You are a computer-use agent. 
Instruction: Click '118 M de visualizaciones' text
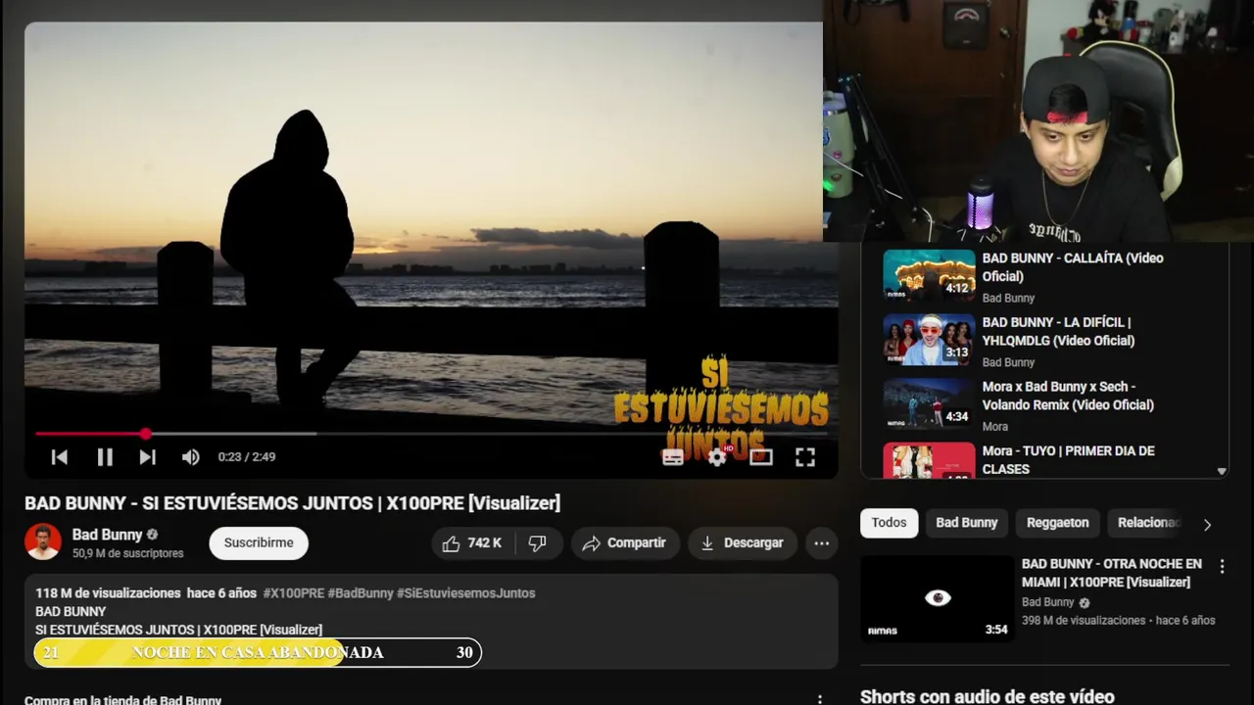coord(108,593)
